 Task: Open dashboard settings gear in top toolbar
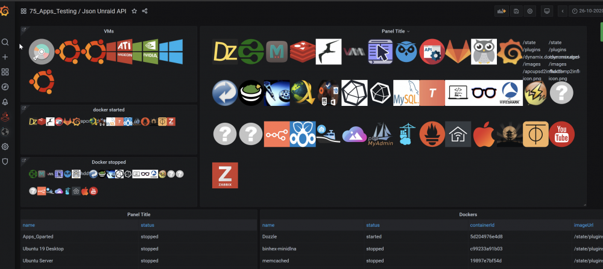(x=530, y=11)
